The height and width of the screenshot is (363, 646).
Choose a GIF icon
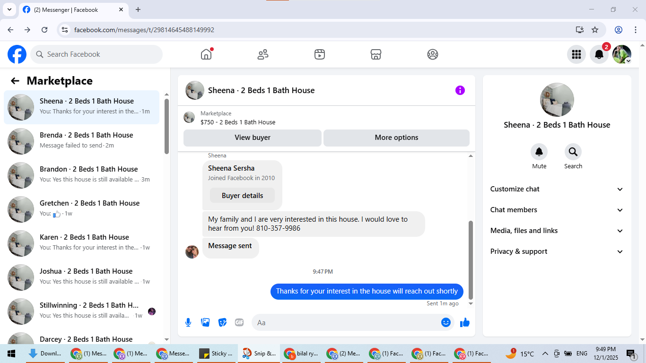pos(239,322)
